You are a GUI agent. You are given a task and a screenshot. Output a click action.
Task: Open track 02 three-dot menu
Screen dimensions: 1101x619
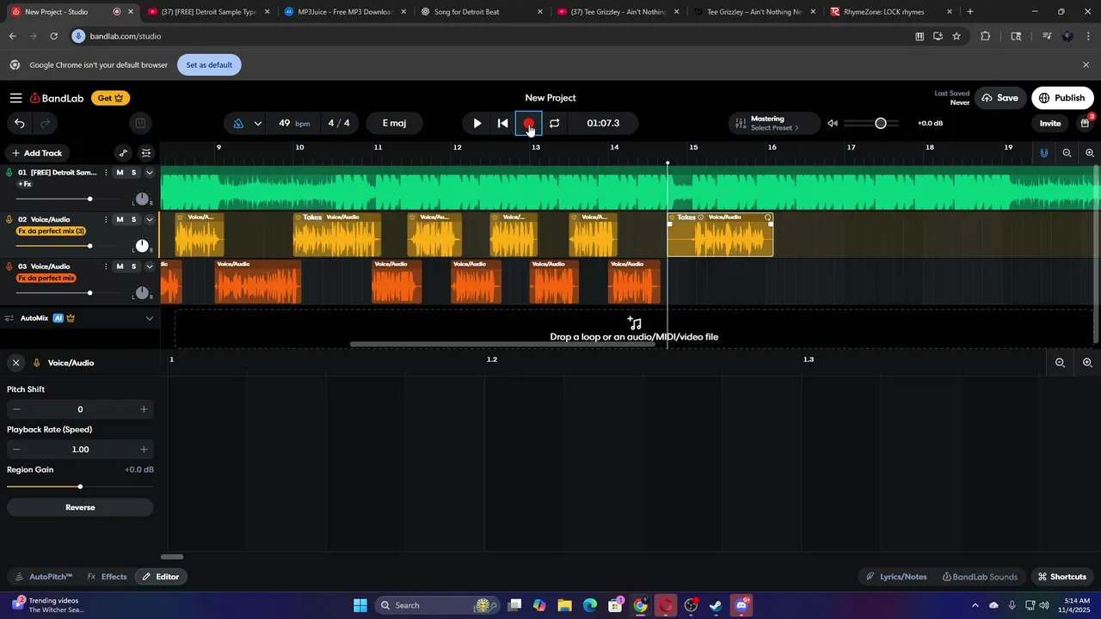pos(106,219)
